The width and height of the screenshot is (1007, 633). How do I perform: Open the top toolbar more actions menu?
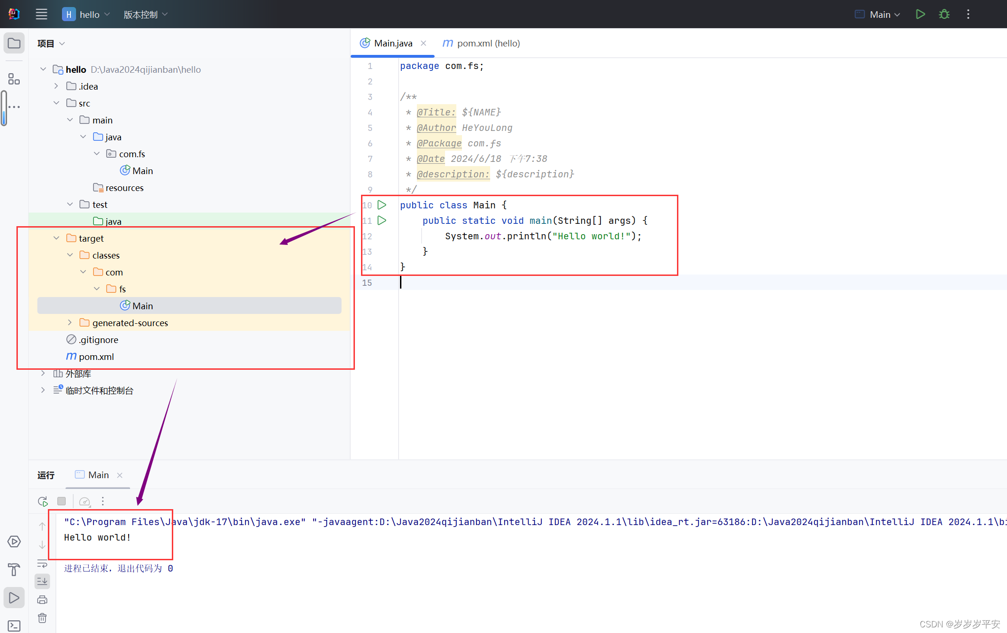[x=968, y=14]
